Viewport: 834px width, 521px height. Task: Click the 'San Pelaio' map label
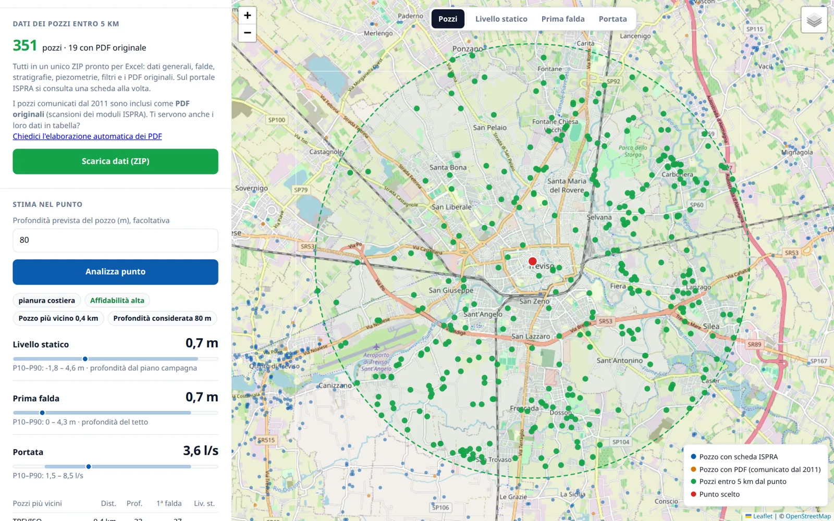tap(489, 128)
